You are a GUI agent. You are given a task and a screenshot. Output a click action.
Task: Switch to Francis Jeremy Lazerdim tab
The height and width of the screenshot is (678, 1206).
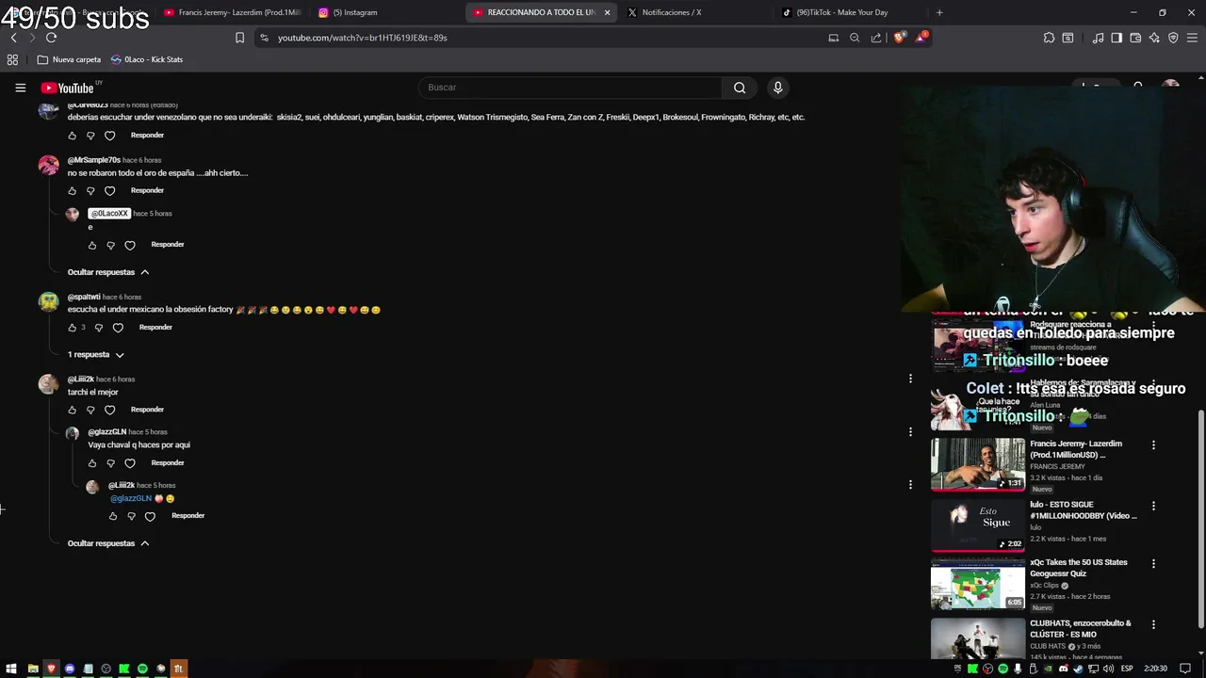[232, 12]
